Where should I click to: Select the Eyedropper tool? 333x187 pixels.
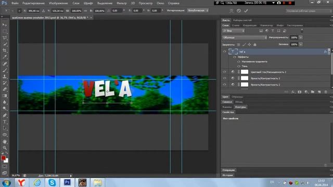tap(5, 57)
